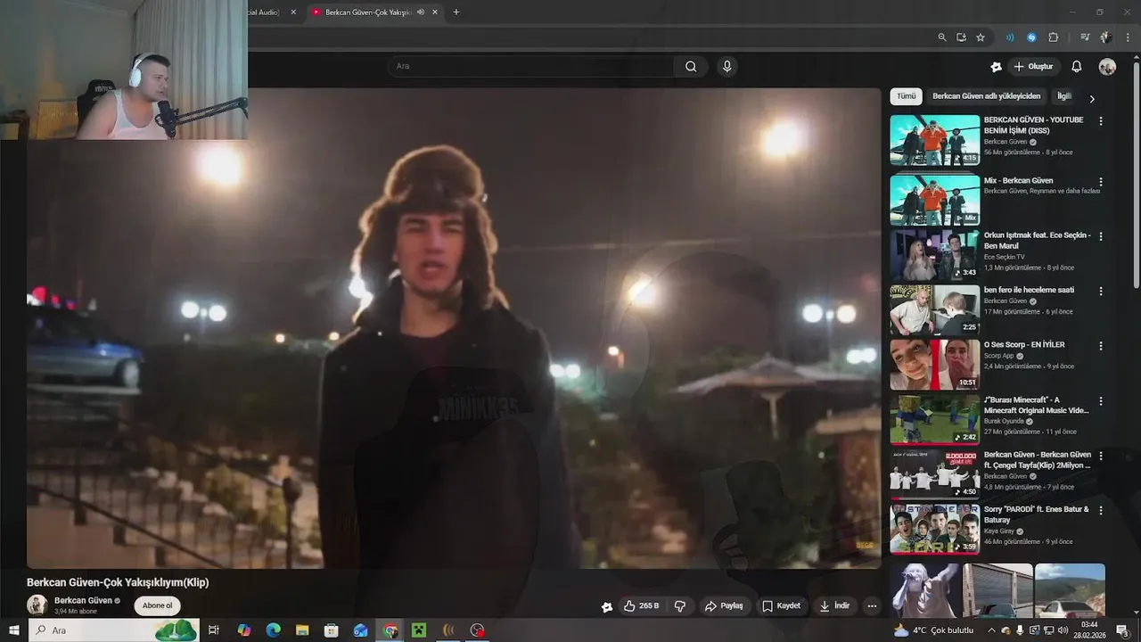Open the Chrome extensions puzzle icon
The image size is (1141, 642).
(x=1054, y=37)
